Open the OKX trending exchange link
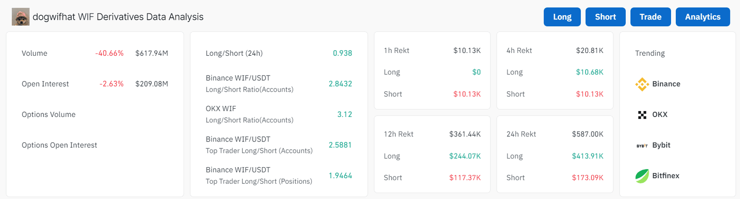The image size is (740, 199). pos(660,115)
